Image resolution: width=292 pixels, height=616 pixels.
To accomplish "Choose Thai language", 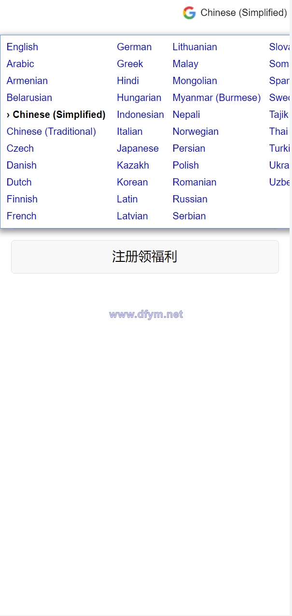I will (279, 131).
